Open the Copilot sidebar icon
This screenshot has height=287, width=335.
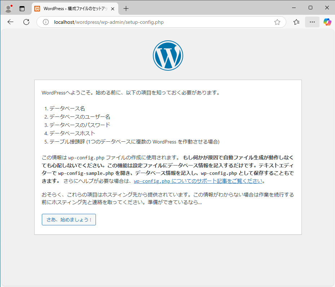pyautogui.click(x=327, y=22)
